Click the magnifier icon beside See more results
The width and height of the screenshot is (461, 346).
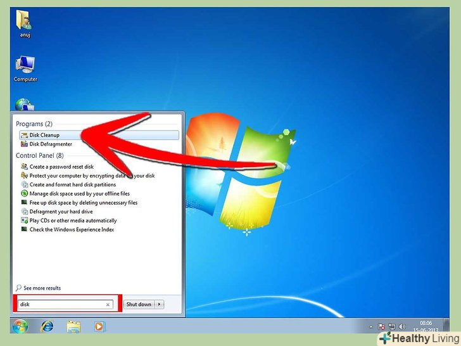click(18, 288)
